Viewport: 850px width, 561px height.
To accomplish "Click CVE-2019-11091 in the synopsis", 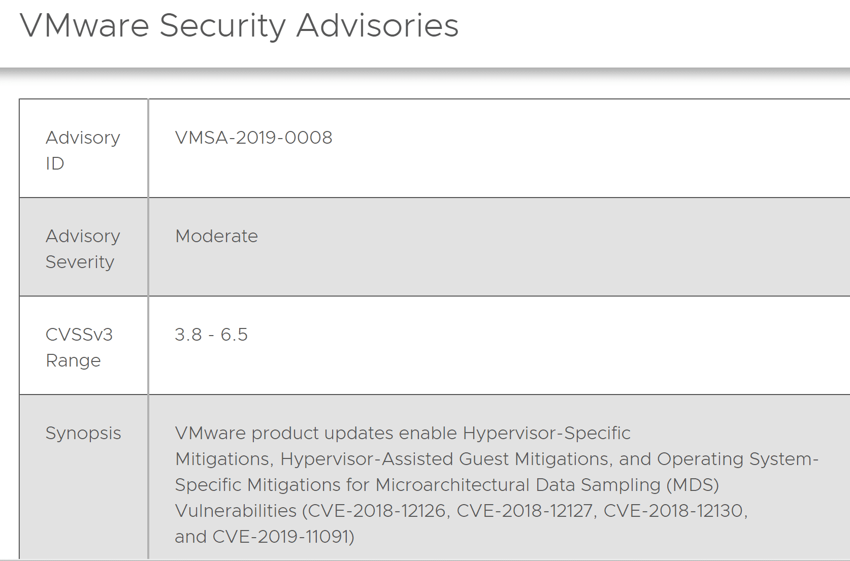I will click(281, 537).
